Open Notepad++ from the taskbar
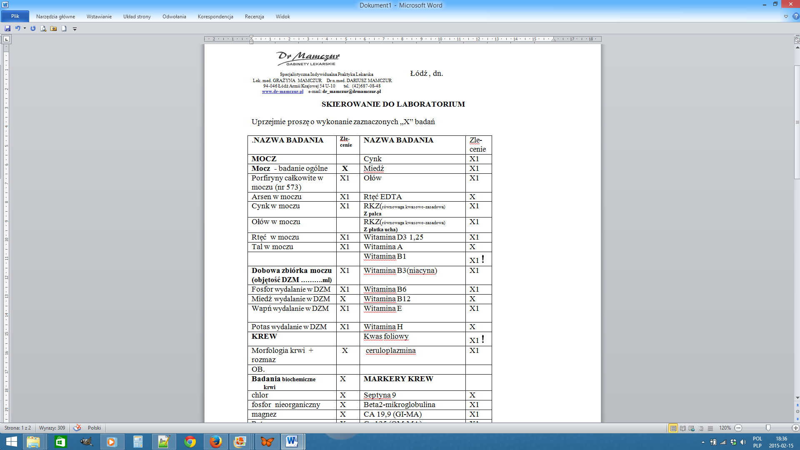800x450 pixels. 164,442
